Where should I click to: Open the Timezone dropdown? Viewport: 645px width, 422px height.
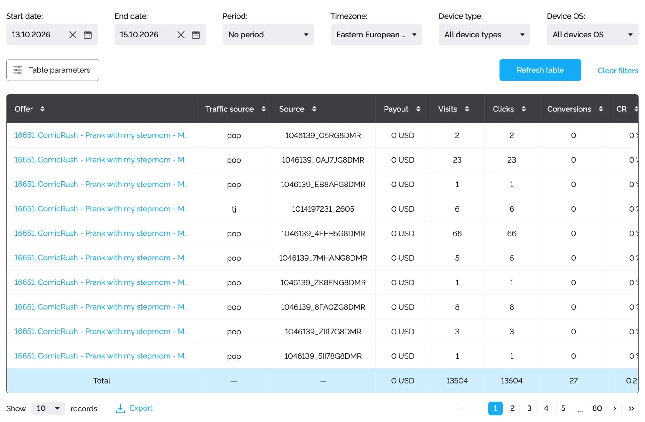click(x=376, y=35)
